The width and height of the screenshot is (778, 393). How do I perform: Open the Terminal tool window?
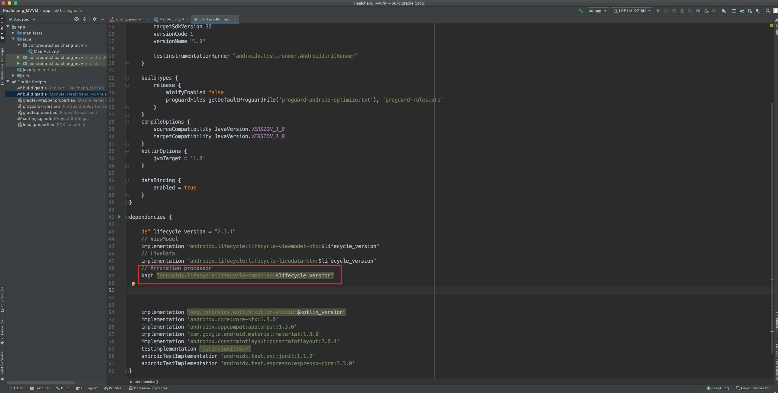pyautogui.click(x=40, y=388)
